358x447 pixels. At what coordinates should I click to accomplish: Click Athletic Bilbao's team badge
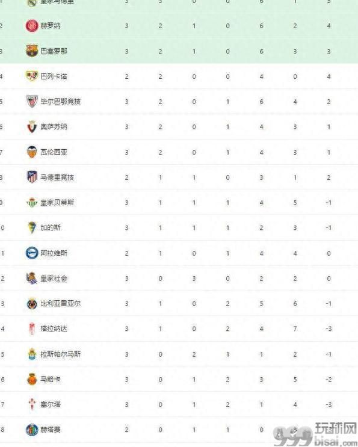(x=32, y=101)
